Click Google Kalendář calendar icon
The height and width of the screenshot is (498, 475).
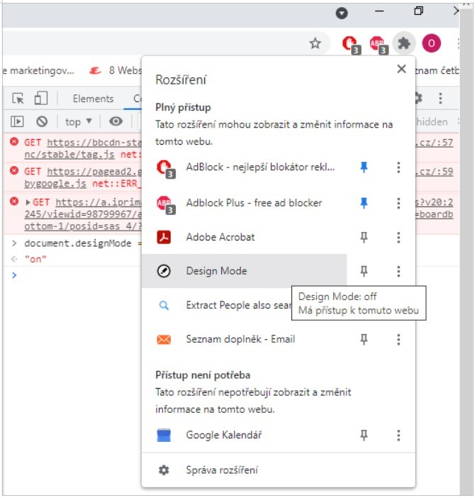point(164,435)
